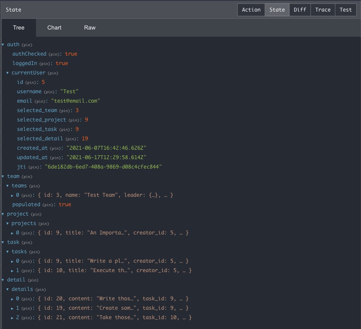The width and height of the screenshot is (361, 329).
Task: Switch to the Test tab
Action: [346, 9]
